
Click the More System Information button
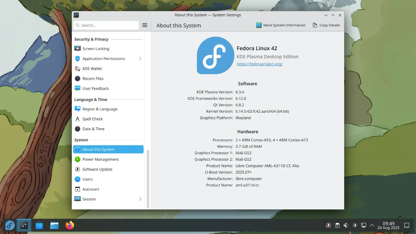(x=281, y=25)
